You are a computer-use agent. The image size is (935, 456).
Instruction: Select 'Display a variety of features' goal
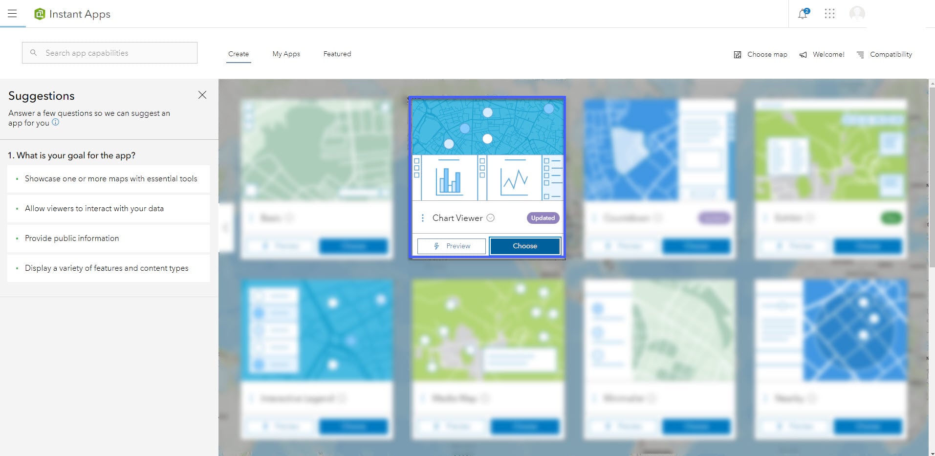click(109, 268)
